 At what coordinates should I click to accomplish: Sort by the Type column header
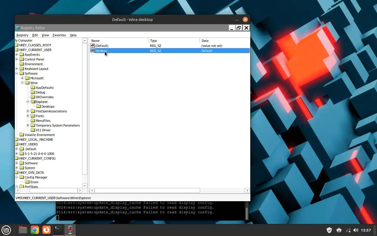174,41
